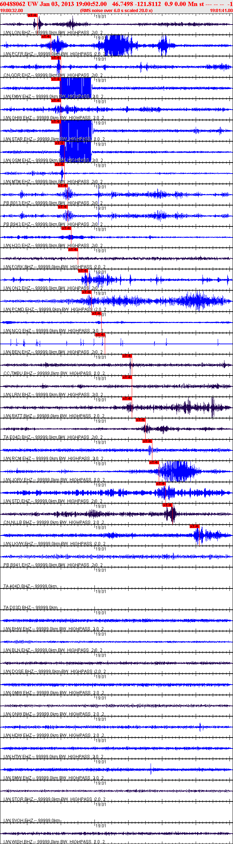The height and width of the screenshot is (844, 233).
Task: Select the red pick flag on UW.LKVW trace
Action: pos(195,526)
